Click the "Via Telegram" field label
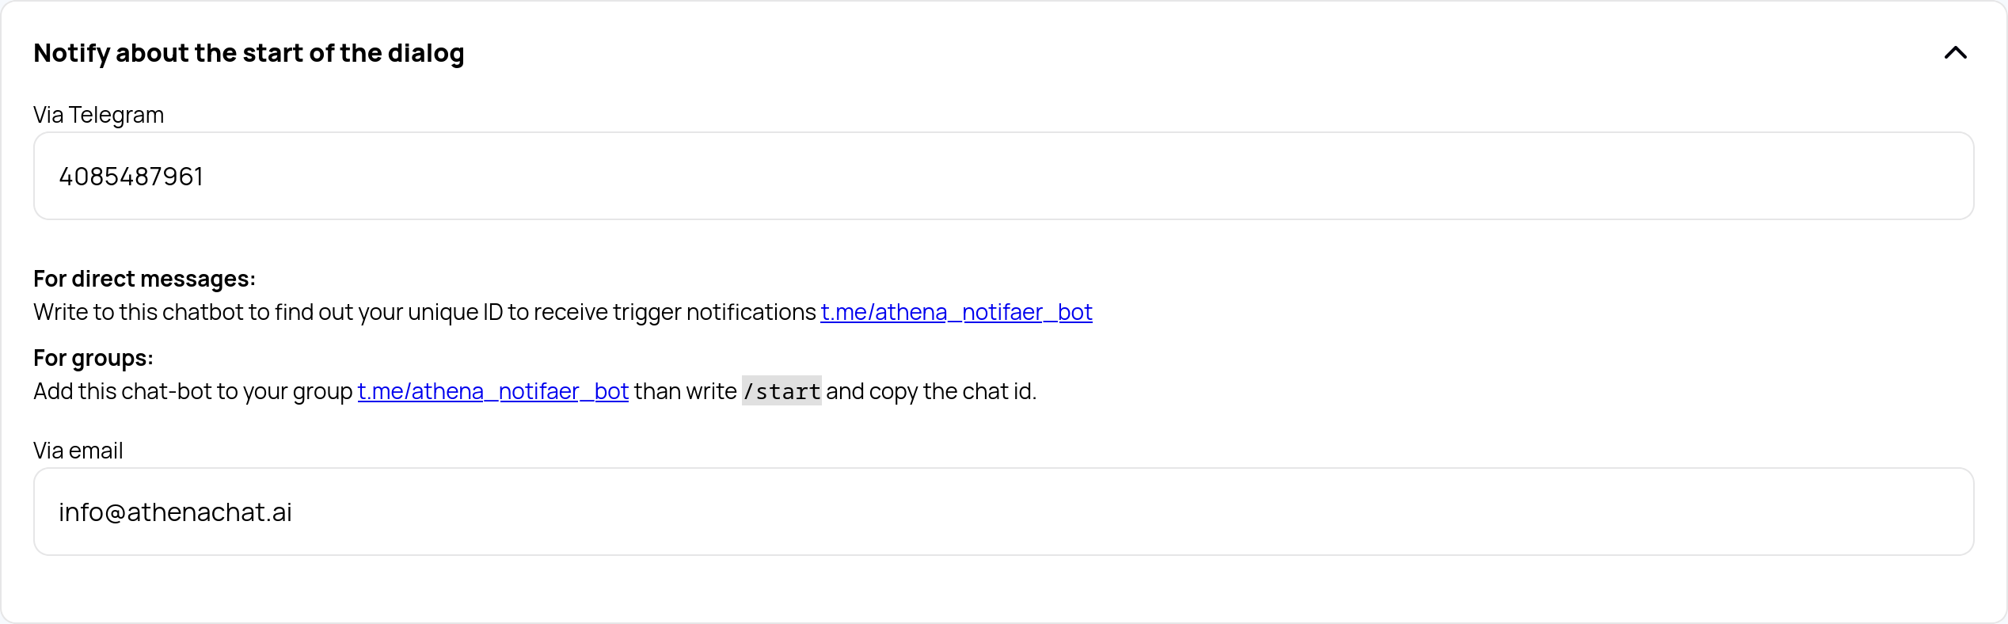 (98, 115)
